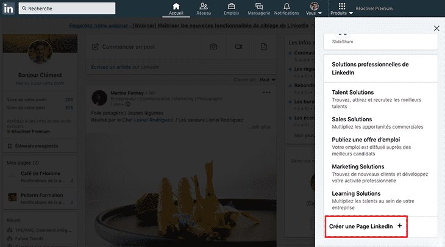Click the post's food photo
The height and width of the screenshot is (247, 445).
pyautogui.click(x=181, y=190)
